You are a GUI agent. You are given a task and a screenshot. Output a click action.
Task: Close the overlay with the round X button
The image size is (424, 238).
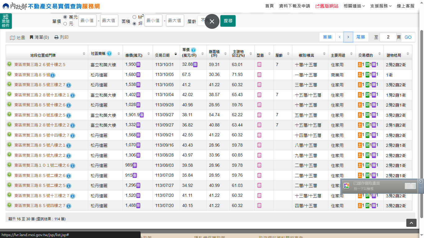212,21
